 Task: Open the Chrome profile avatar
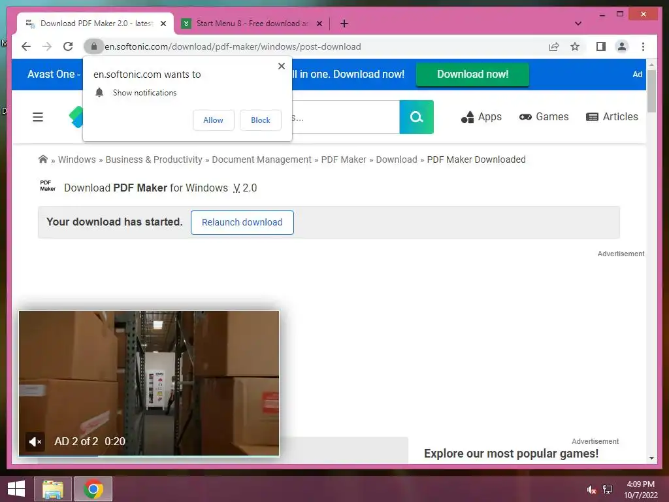coord(622,46)
